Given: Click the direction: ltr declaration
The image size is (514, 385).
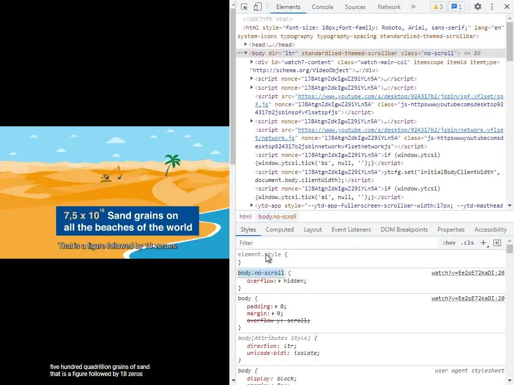Looking at the screenshot, I should [272, 346].
